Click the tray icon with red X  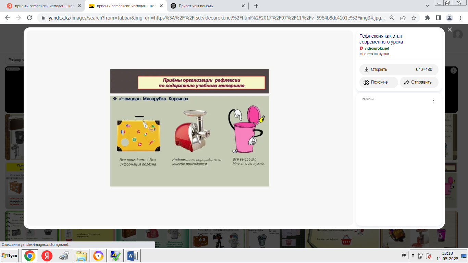click(429, 256)
